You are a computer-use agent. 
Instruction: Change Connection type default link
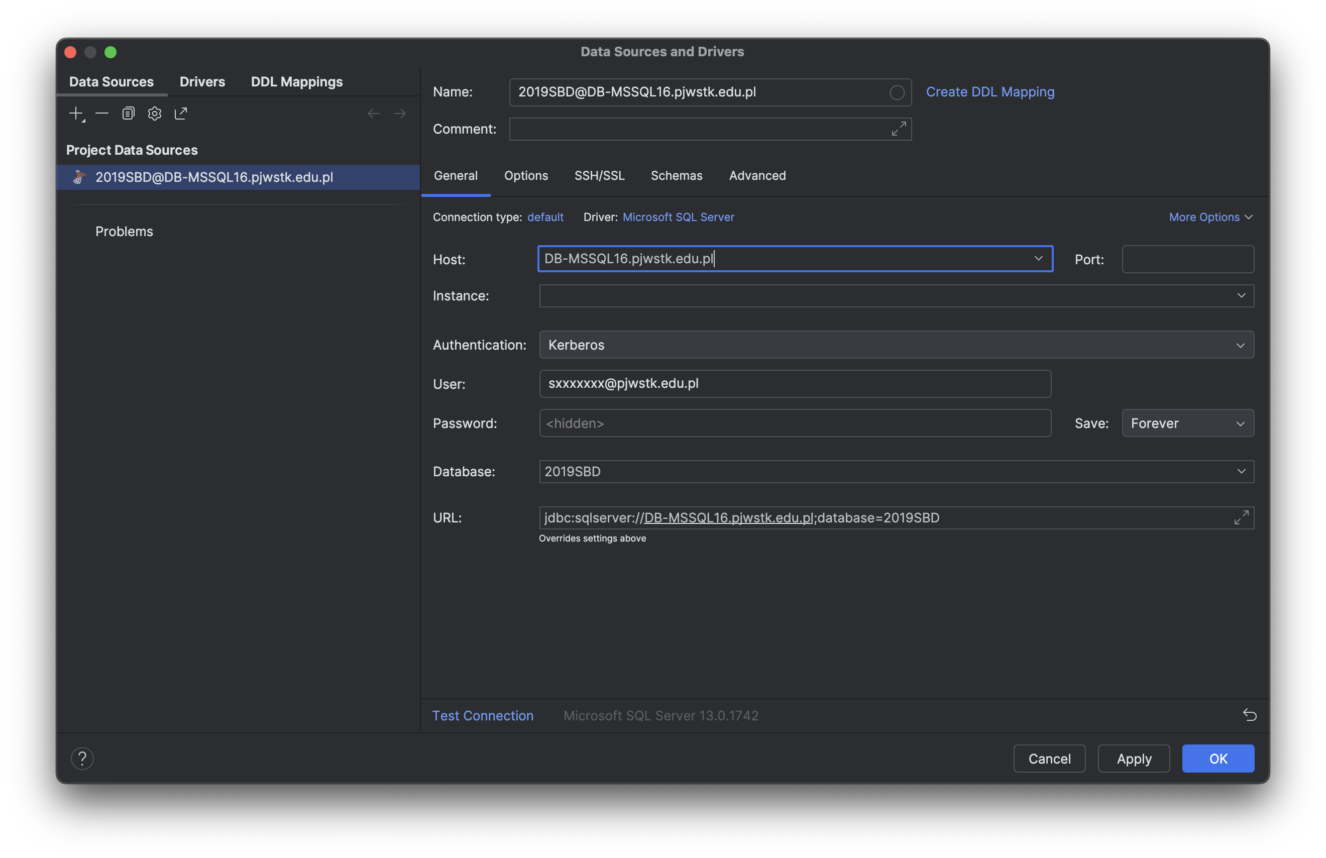pos(545,218)
